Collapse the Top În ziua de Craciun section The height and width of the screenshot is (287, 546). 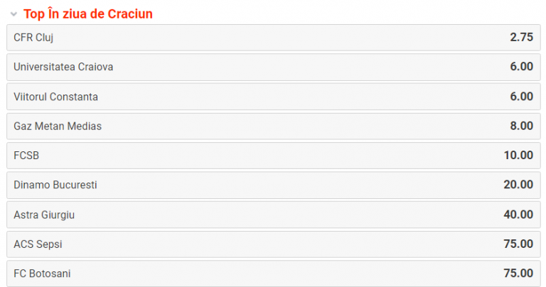pyautogui.click(x=11, y=14)
